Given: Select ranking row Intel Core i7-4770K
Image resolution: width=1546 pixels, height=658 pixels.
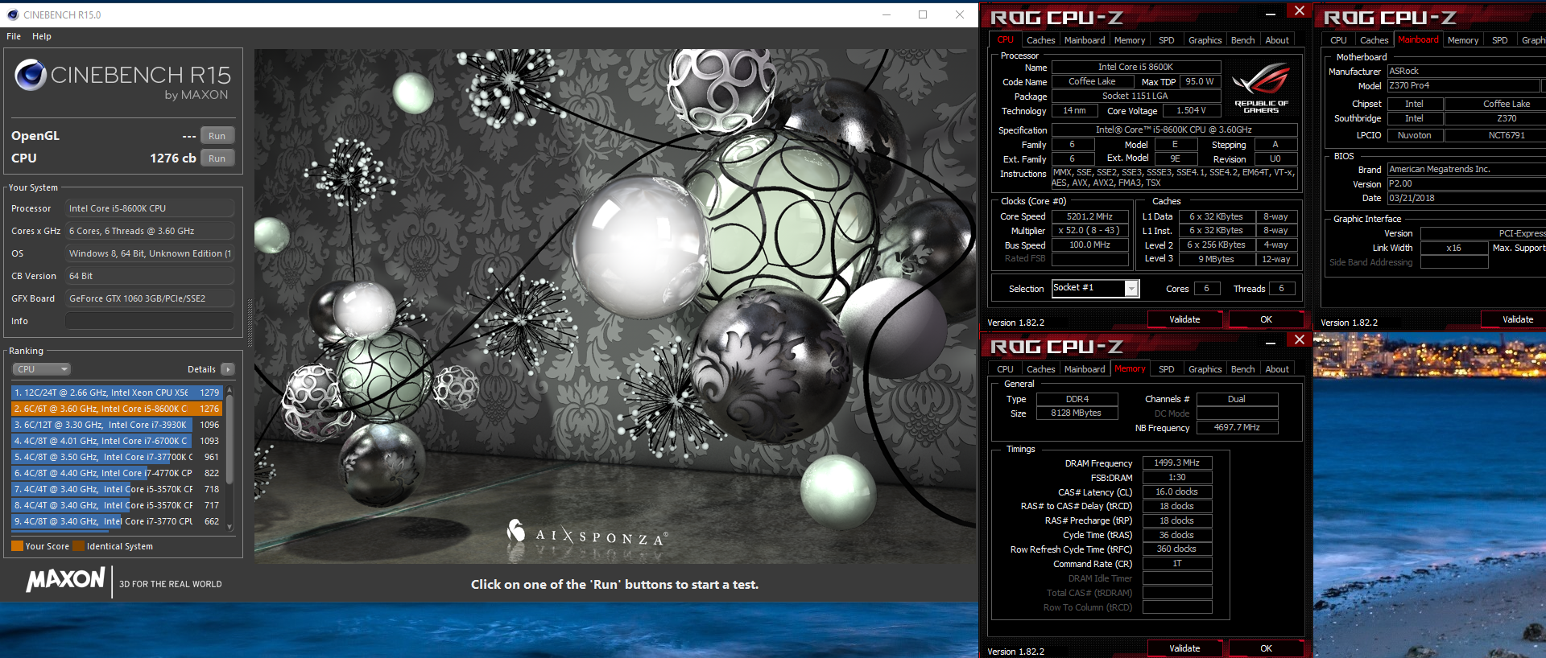Looking at the screenshot, I should 117,473.
